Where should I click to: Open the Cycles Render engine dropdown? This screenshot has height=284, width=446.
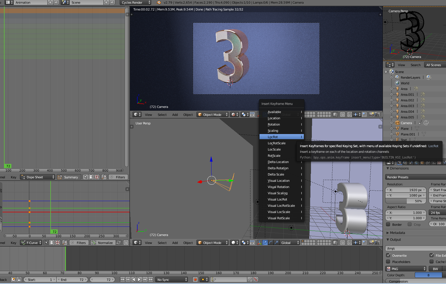(135, 2)
